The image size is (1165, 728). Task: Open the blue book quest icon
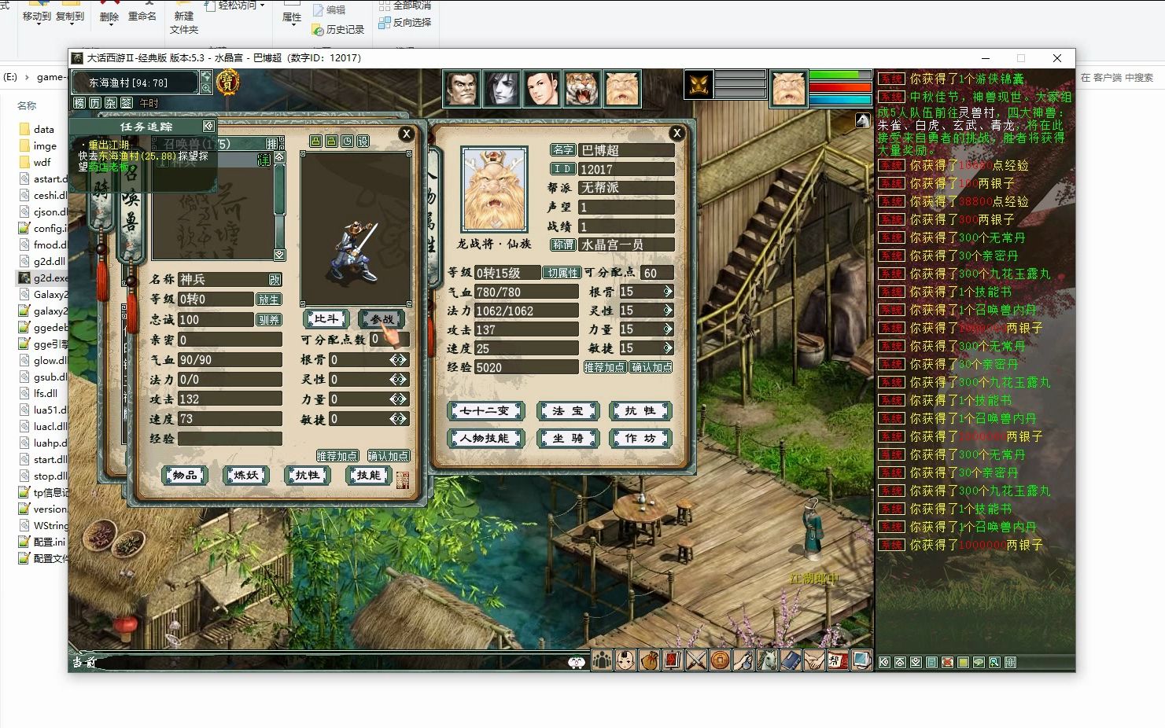tap(791, 660)
